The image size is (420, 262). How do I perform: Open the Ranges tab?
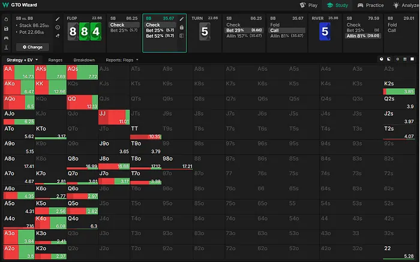[55, 60]
